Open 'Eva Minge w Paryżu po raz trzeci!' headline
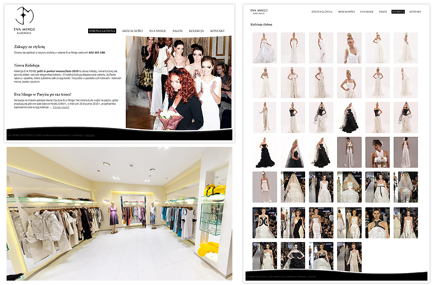 coord(43,94)
